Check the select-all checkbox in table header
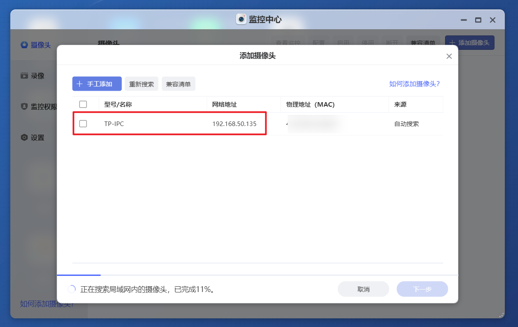 click(x=84, y=104)
